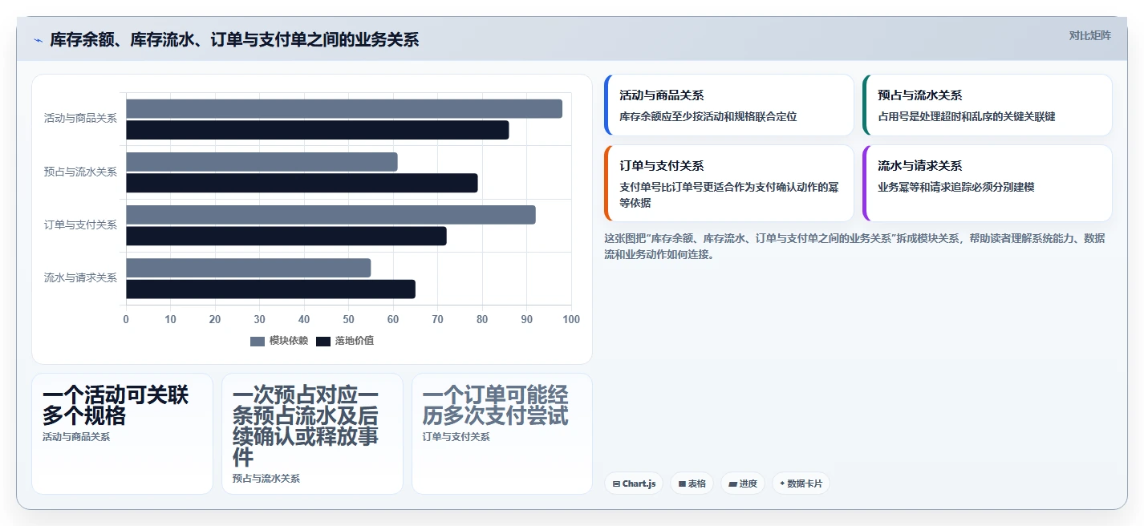1144x526 pixels.
Task: Click the 预占与流水关系 caption under second stat card
Action: (x=266, y=479)
